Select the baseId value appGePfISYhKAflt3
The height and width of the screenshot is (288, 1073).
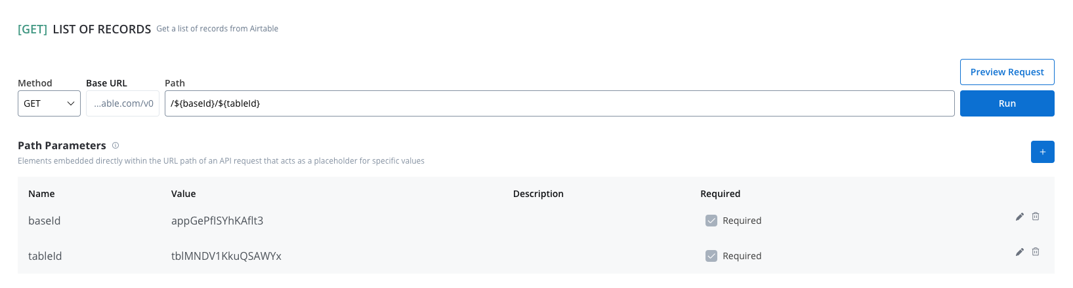(x=217, y=221)
